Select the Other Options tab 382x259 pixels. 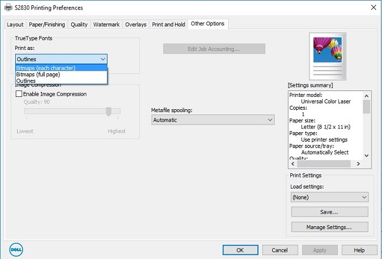pos(207,23)
